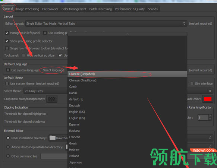
Task: Enable Use system language checkbox
Action: pos(8,70)
